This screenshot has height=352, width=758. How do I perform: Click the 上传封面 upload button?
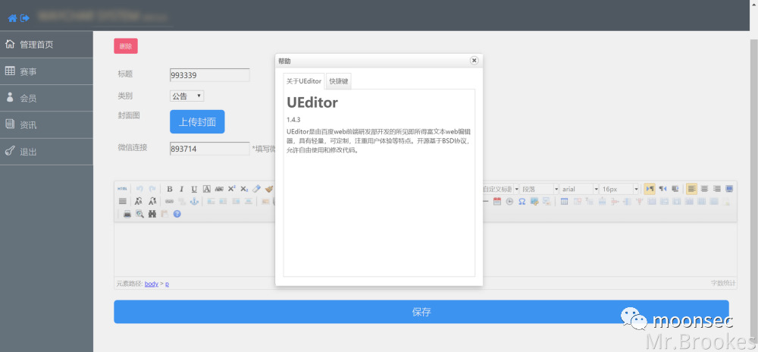197,122
